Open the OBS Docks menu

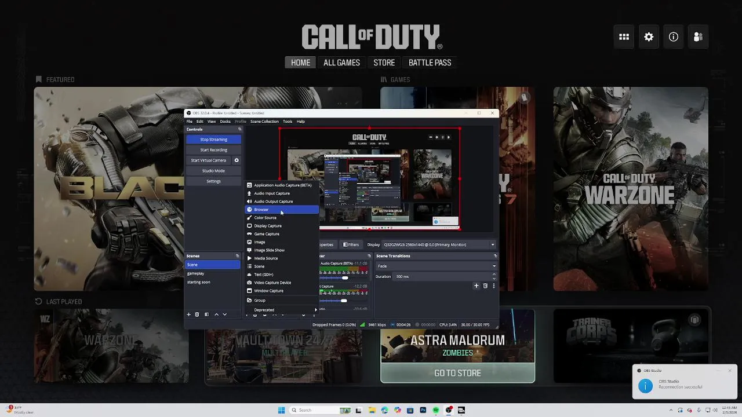click(x=225, y=122)
